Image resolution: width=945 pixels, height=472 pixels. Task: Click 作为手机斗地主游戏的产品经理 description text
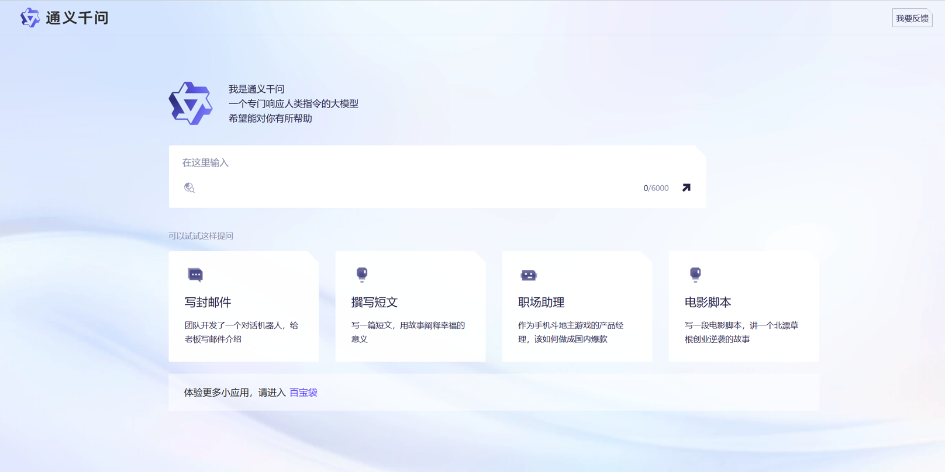tap(571, 332)
